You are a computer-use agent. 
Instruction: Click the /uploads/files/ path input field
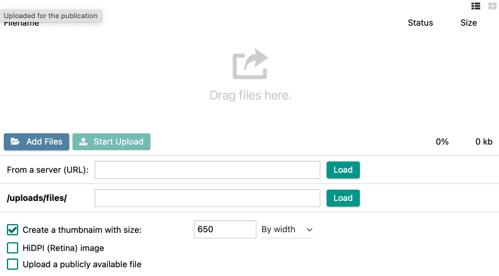[207, 198]
